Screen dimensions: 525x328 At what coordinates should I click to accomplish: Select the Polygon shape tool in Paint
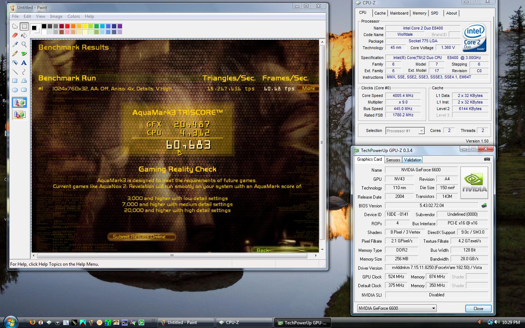click(24, 81)
